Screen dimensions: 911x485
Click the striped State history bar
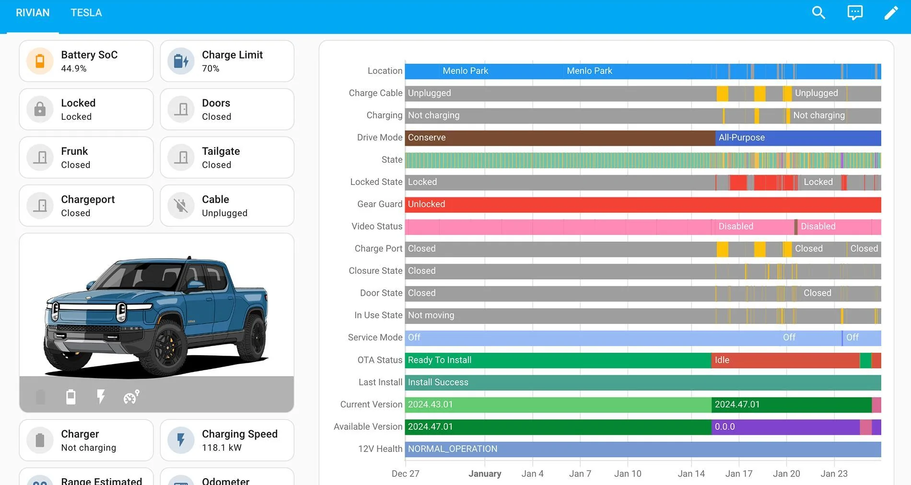(643, 160)
